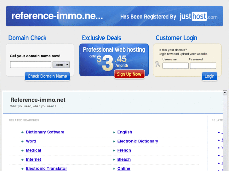The width and height of the screenshot is (229, 171).
Task: Open the Internet search link
Action: pos(33,159)
